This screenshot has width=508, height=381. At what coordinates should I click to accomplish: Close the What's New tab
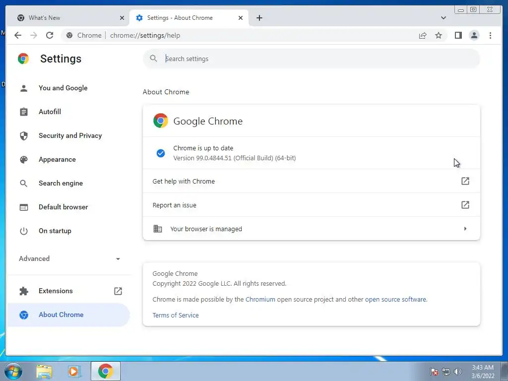(122, 18)
